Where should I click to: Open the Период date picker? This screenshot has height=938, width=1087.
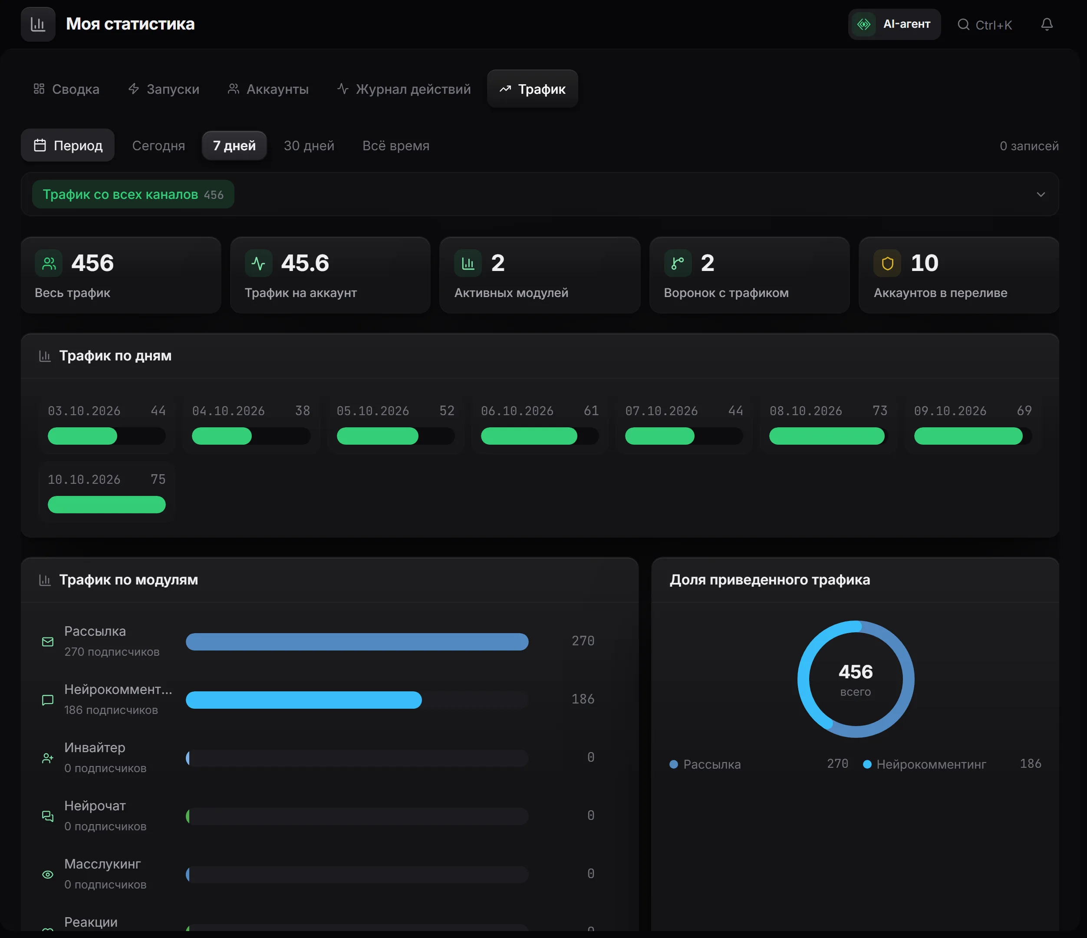click(x=68, y=145)
